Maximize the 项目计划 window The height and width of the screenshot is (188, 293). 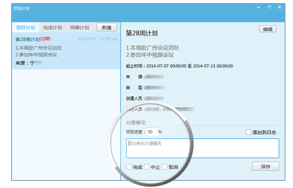point(269,7)
